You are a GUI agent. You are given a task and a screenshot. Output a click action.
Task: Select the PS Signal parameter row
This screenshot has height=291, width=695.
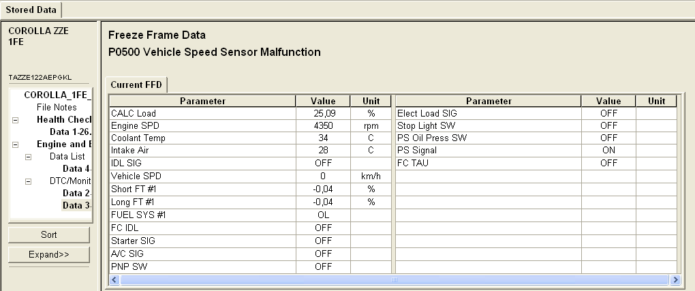(x=488, y=151)
